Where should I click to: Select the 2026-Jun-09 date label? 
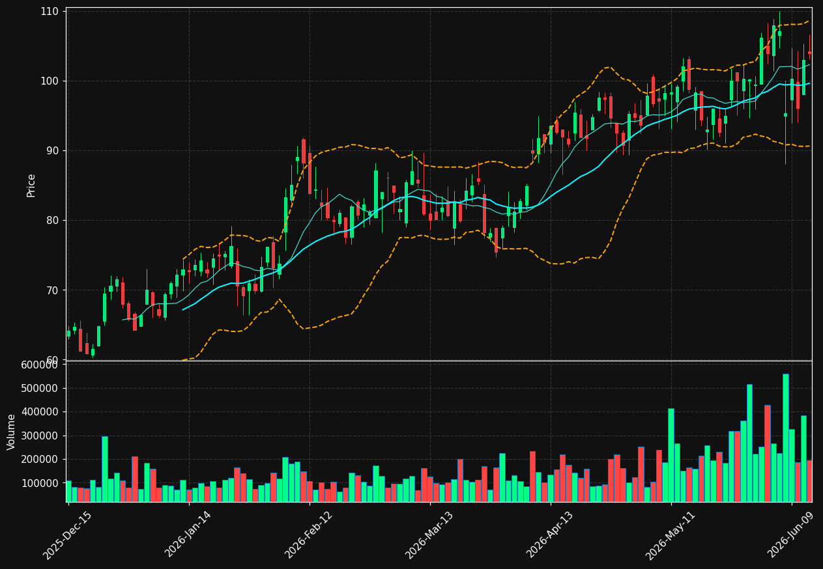point(791,535)
